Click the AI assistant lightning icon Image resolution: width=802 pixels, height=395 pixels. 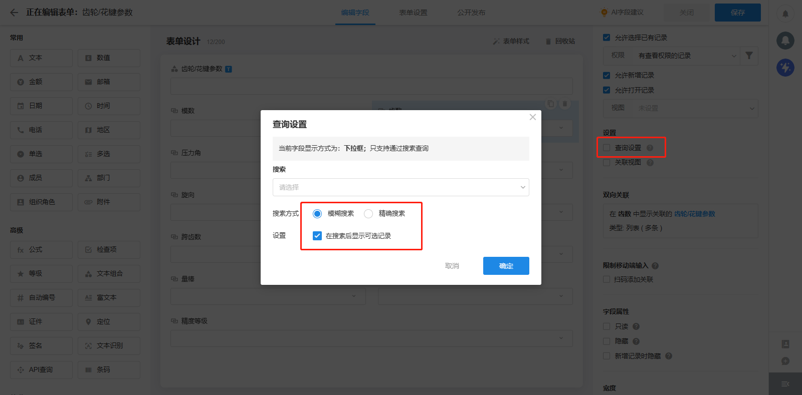pos(785,67)
